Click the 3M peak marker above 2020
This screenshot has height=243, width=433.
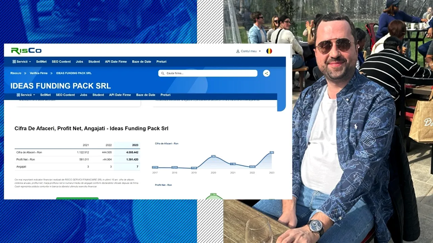213,156
